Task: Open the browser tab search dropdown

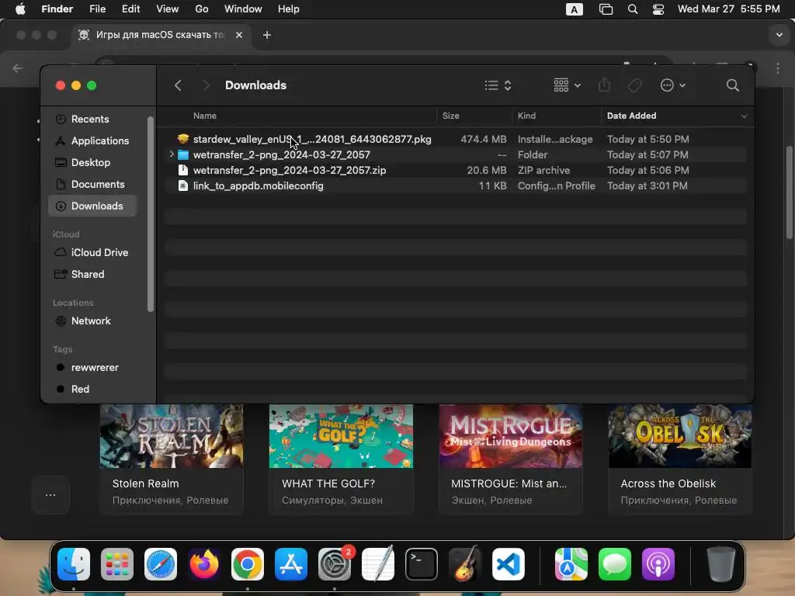Action: [779, 35]
